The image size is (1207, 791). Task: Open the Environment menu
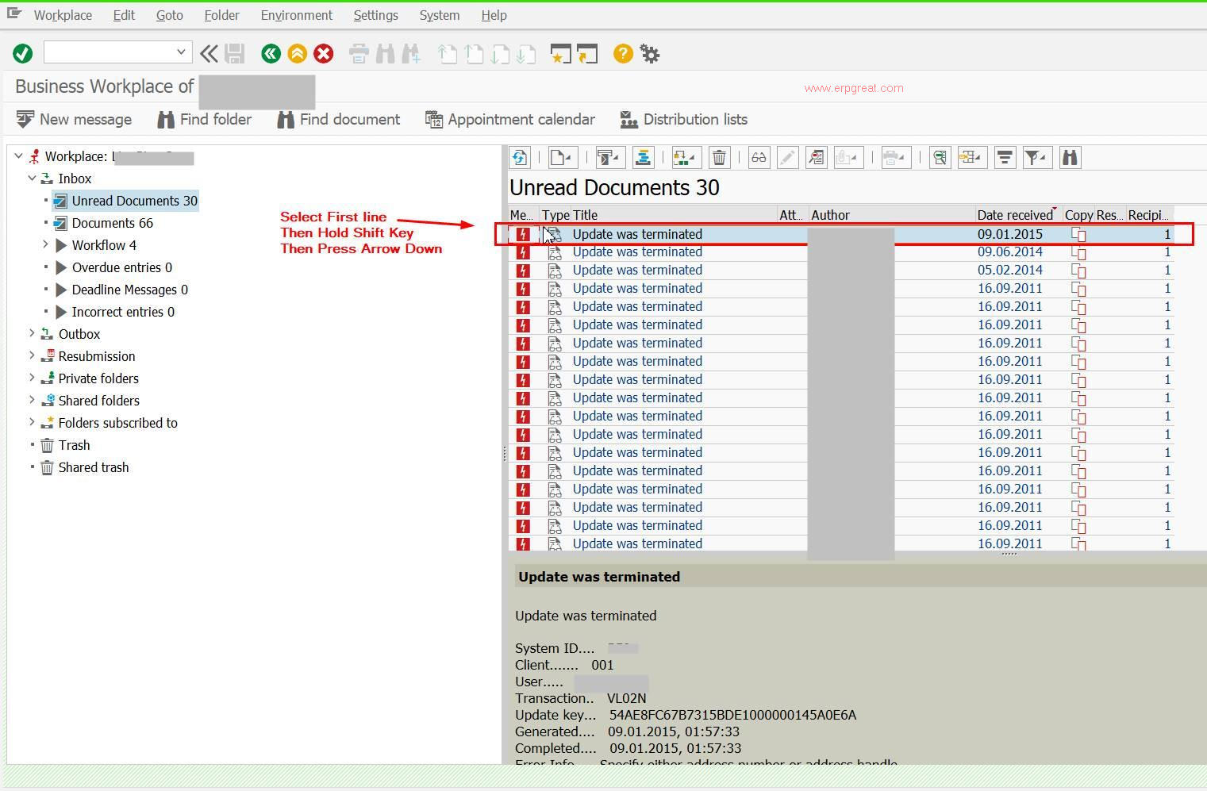click(x=296, y=15)
